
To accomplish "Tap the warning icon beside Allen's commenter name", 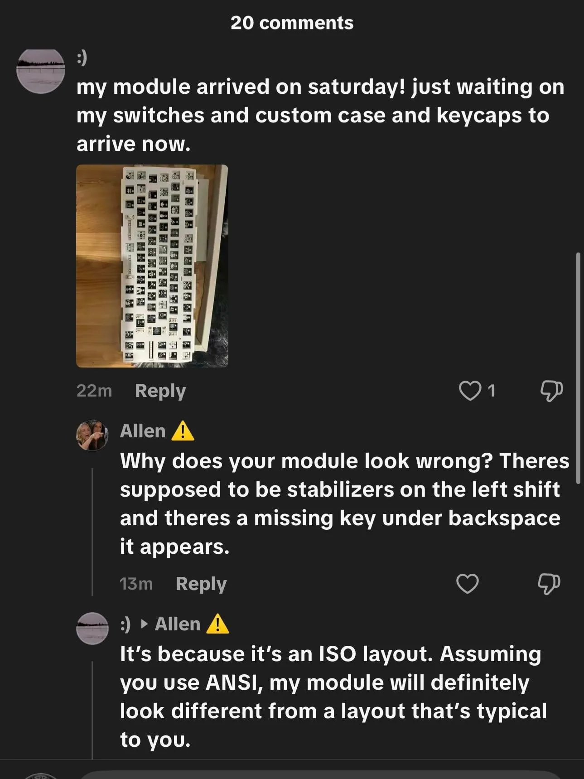I will click(x=183, y=431).
